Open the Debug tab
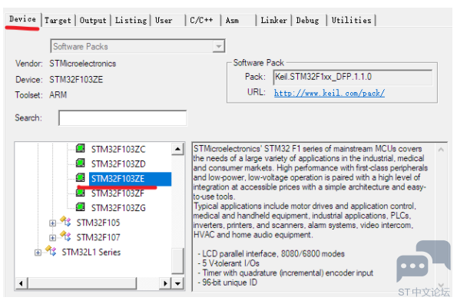This screenshot has height=304, width=457. coord(307,21)
